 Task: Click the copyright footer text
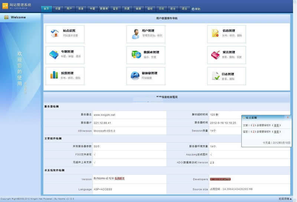(37, 199)
